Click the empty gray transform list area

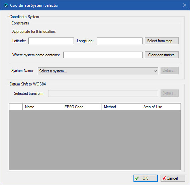click(x=95, y=140)
